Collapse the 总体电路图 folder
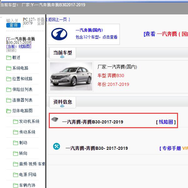Screen dimensions: 188x188 point(22,111)
